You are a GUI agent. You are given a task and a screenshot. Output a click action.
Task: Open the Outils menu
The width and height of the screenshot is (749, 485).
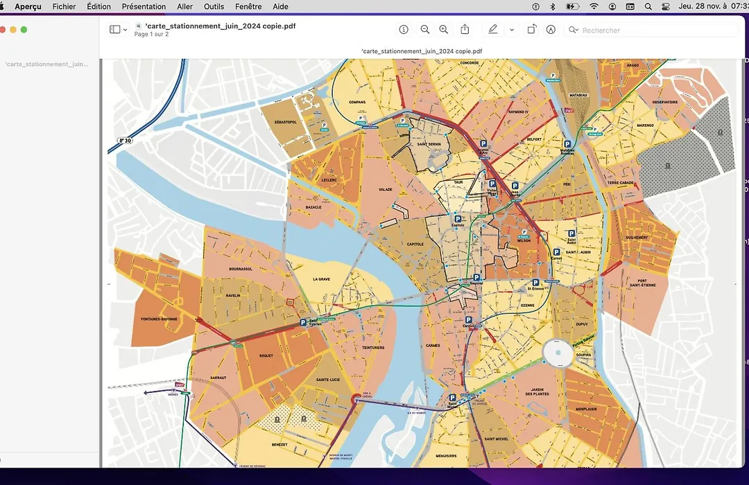click(x=214, y=7)
